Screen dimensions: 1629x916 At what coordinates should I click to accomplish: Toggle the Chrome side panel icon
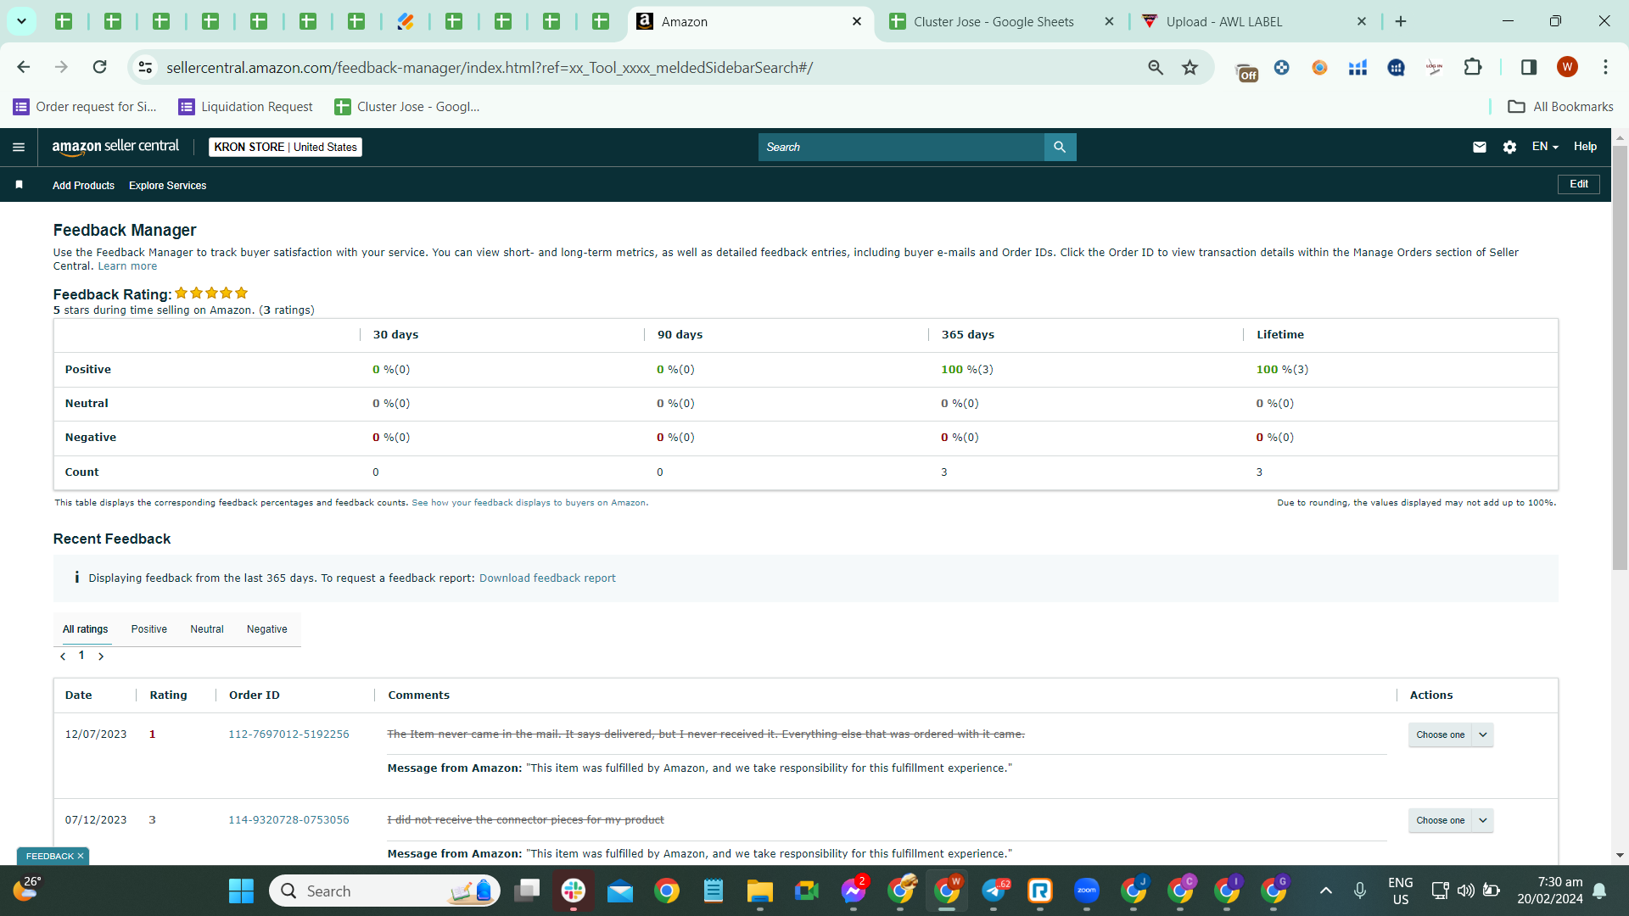click(x=1528, y=67)
